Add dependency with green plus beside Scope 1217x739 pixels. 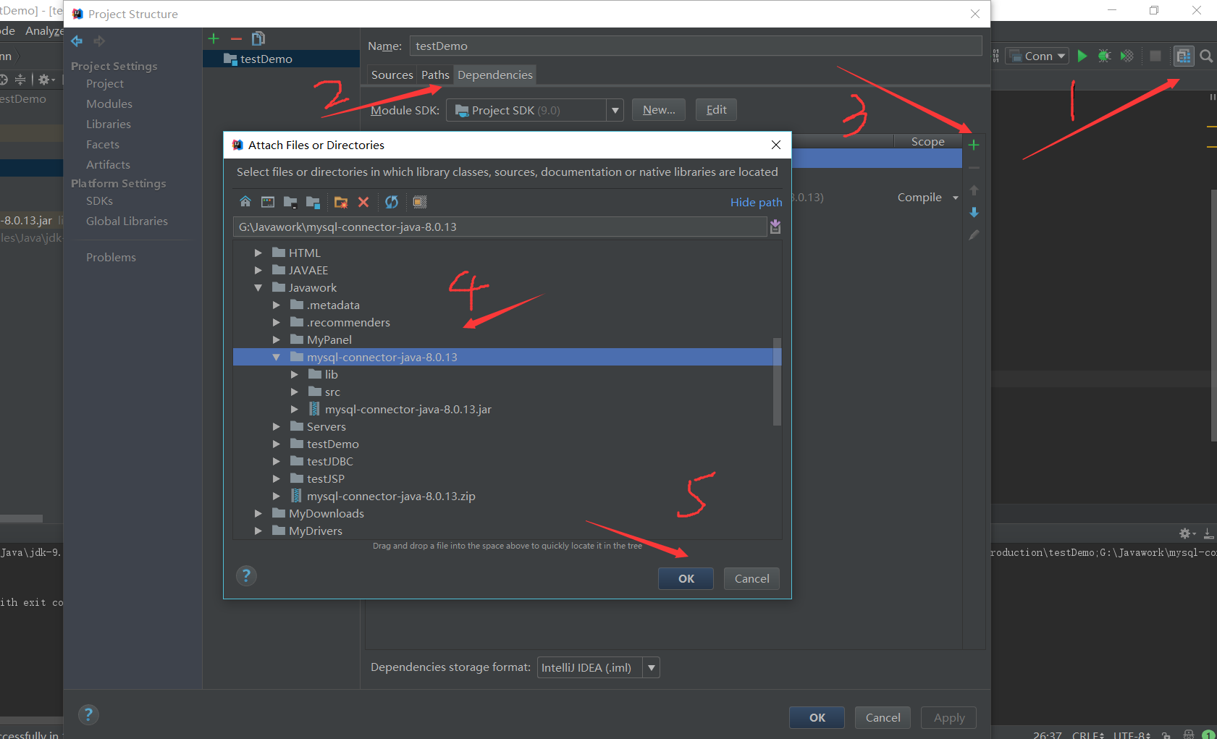click(x=974, y=145)
